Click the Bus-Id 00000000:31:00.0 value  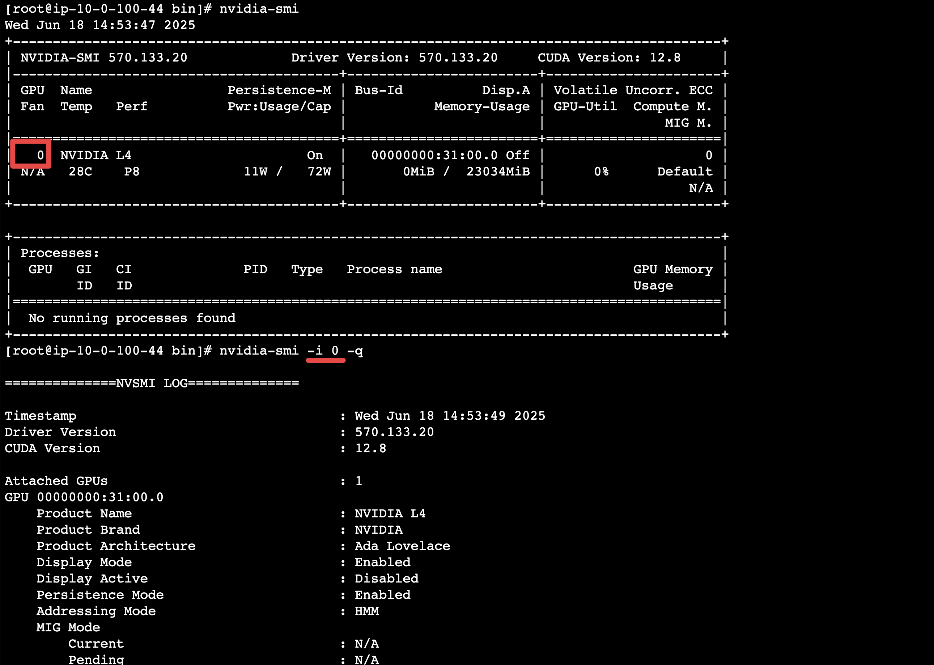coord(434,155)
